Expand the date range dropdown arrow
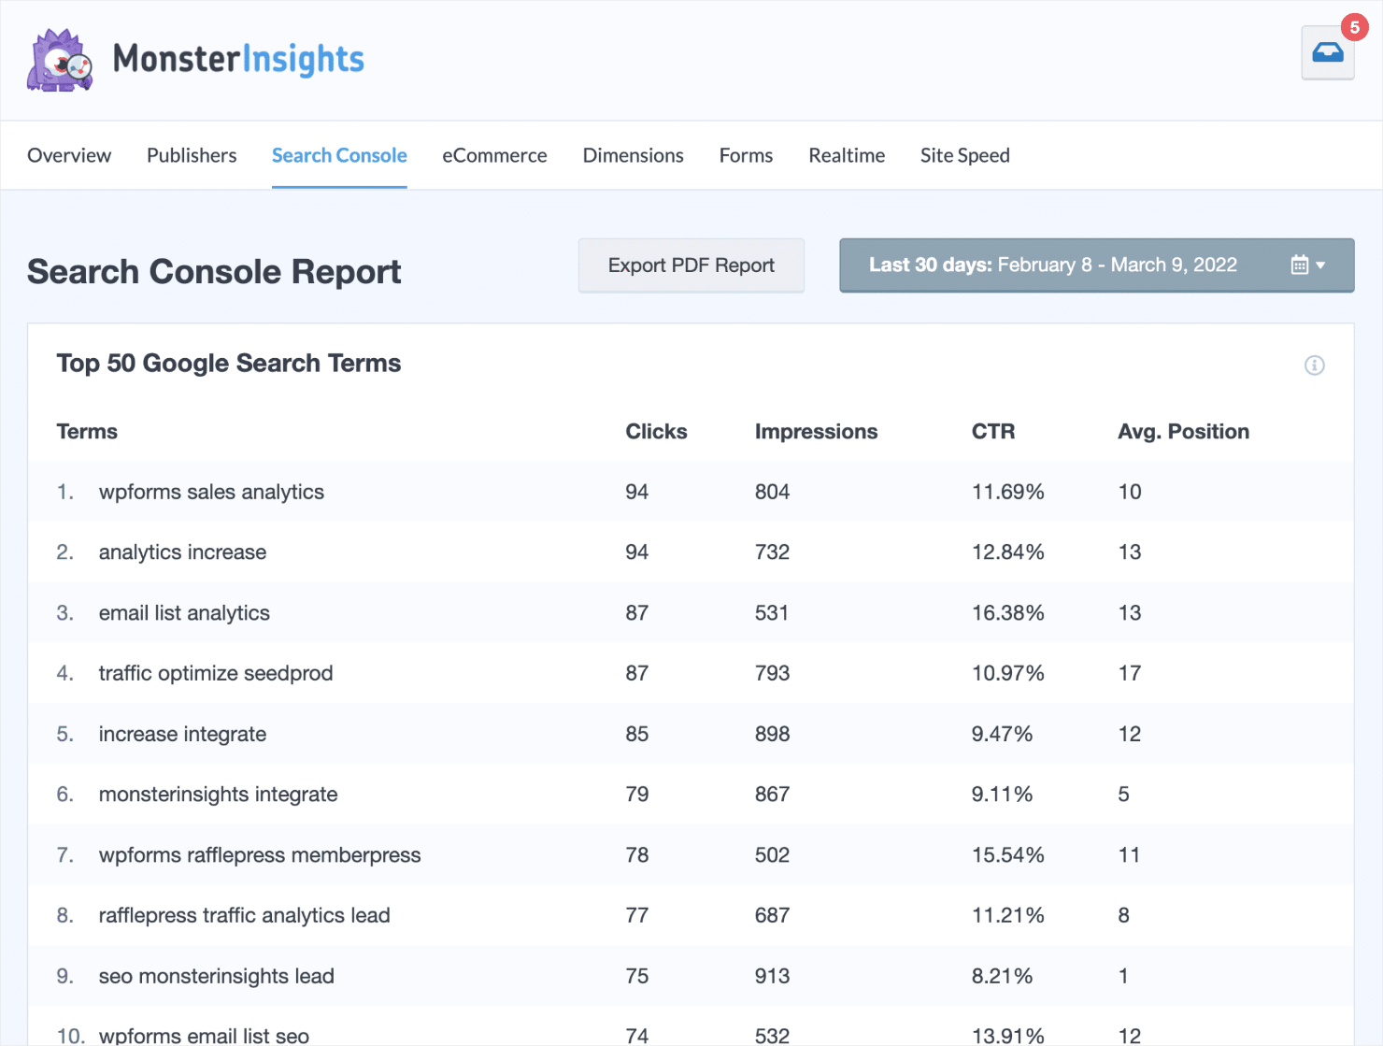The width and height of the screenshot is (1383, 1046). pyautogui.click(x=1321, y=265)
